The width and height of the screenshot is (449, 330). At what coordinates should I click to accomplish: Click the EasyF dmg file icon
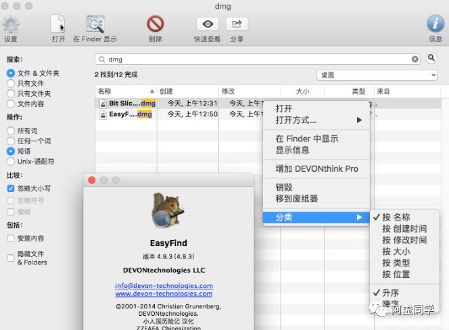point(103,114)
